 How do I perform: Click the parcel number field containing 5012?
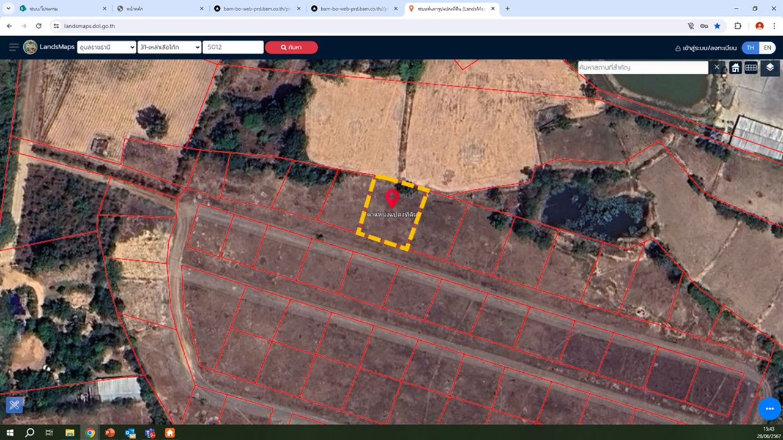232,47
